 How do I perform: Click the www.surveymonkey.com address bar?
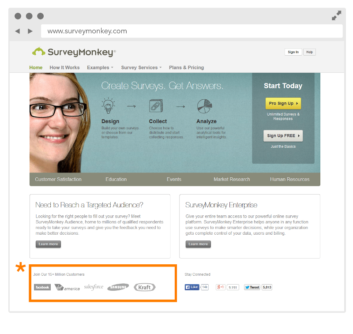[x=192, y=31]
